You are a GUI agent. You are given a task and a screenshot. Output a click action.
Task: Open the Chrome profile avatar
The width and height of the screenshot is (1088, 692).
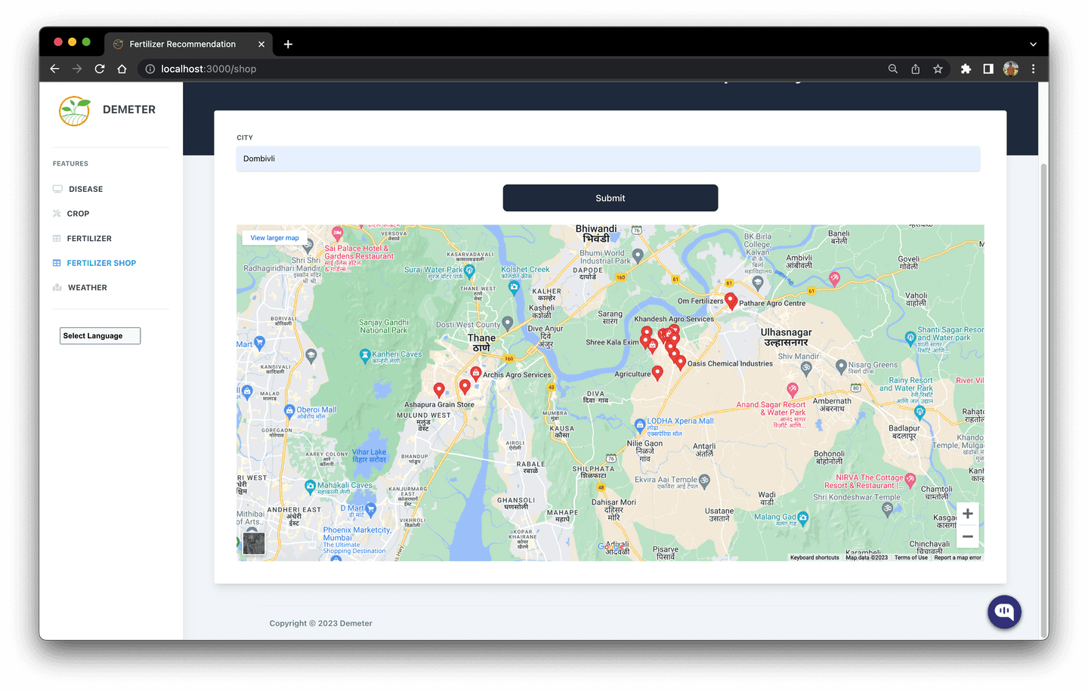[x=1011, y=69]
